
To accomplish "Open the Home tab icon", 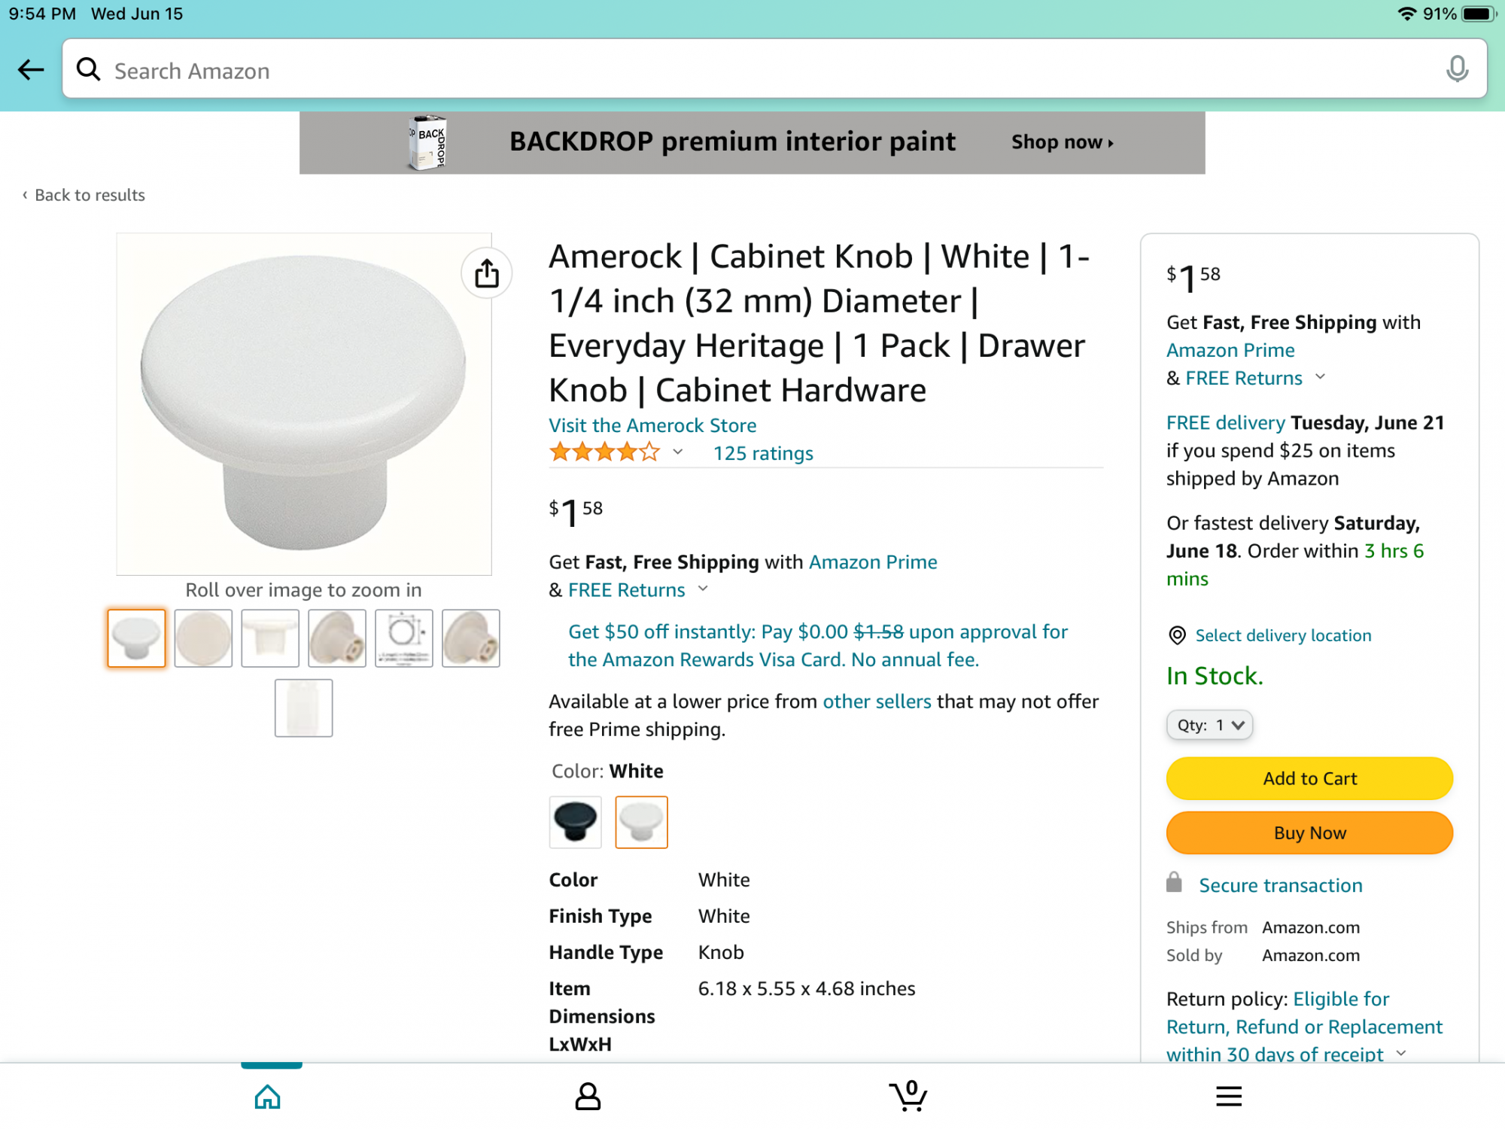I will 268,1097.
